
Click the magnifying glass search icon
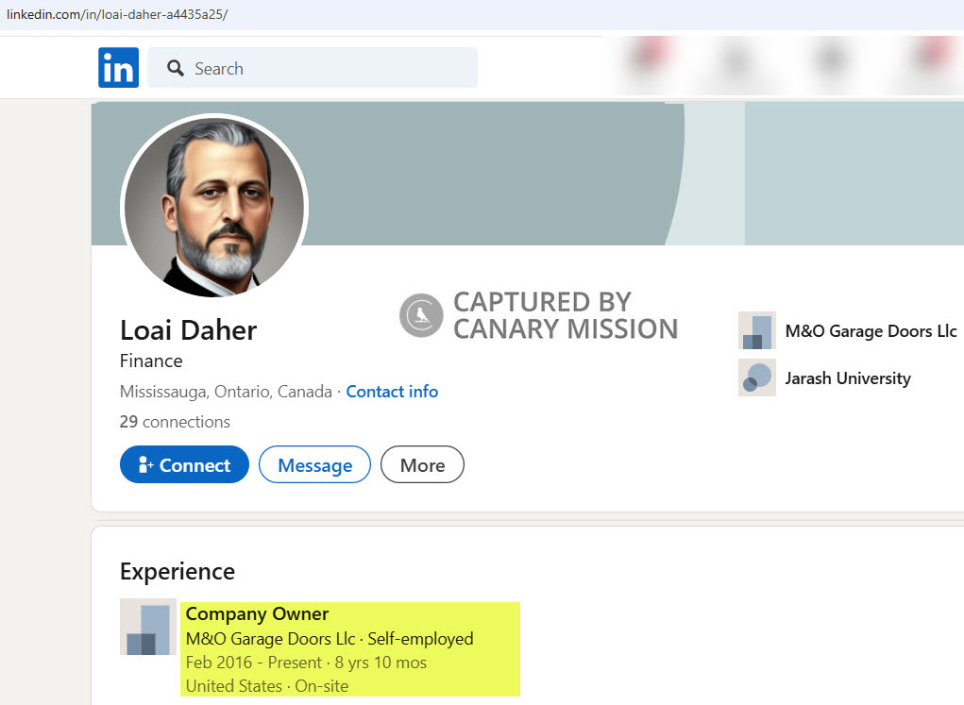(x=175, y=68)
